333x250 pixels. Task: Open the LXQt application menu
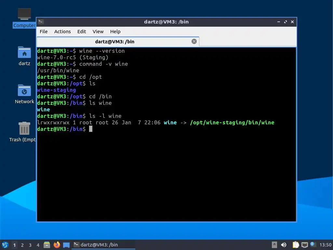click(5, 245)
